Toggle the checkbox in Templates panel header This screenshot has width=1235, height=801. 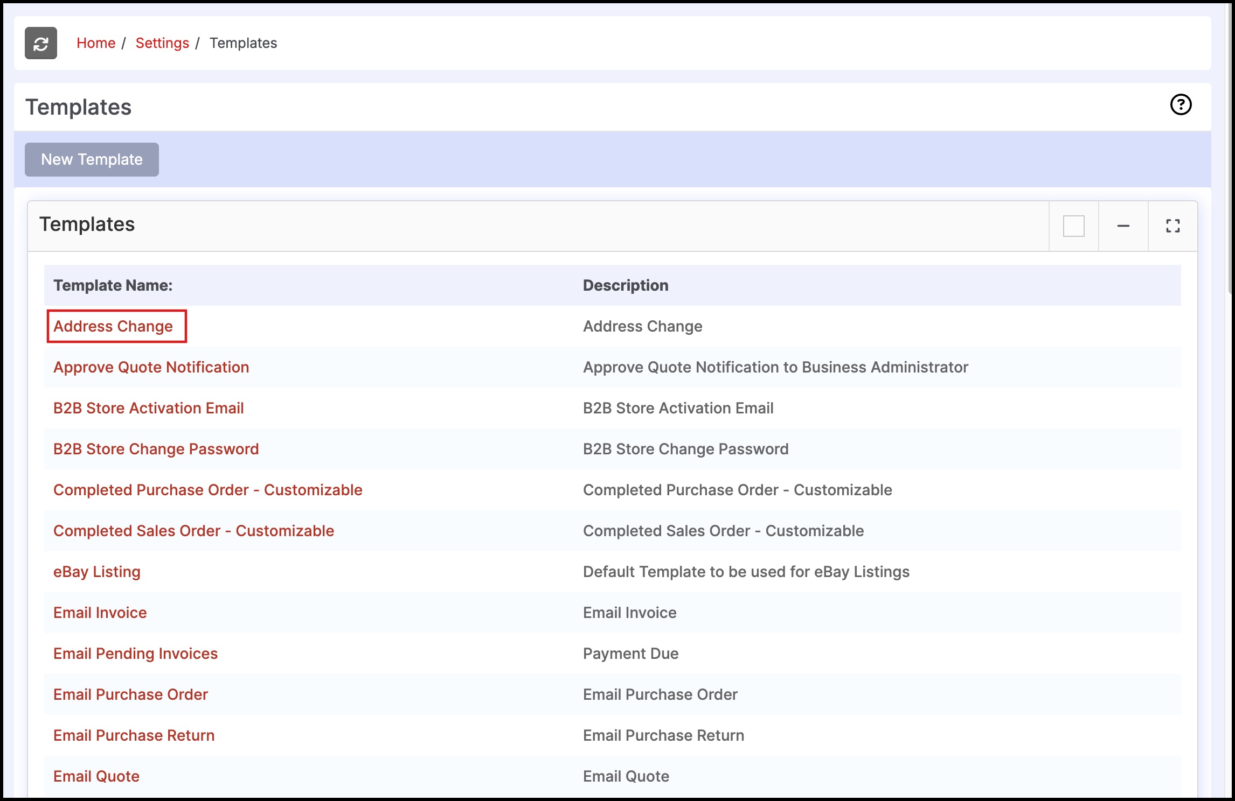[1073, 226]
